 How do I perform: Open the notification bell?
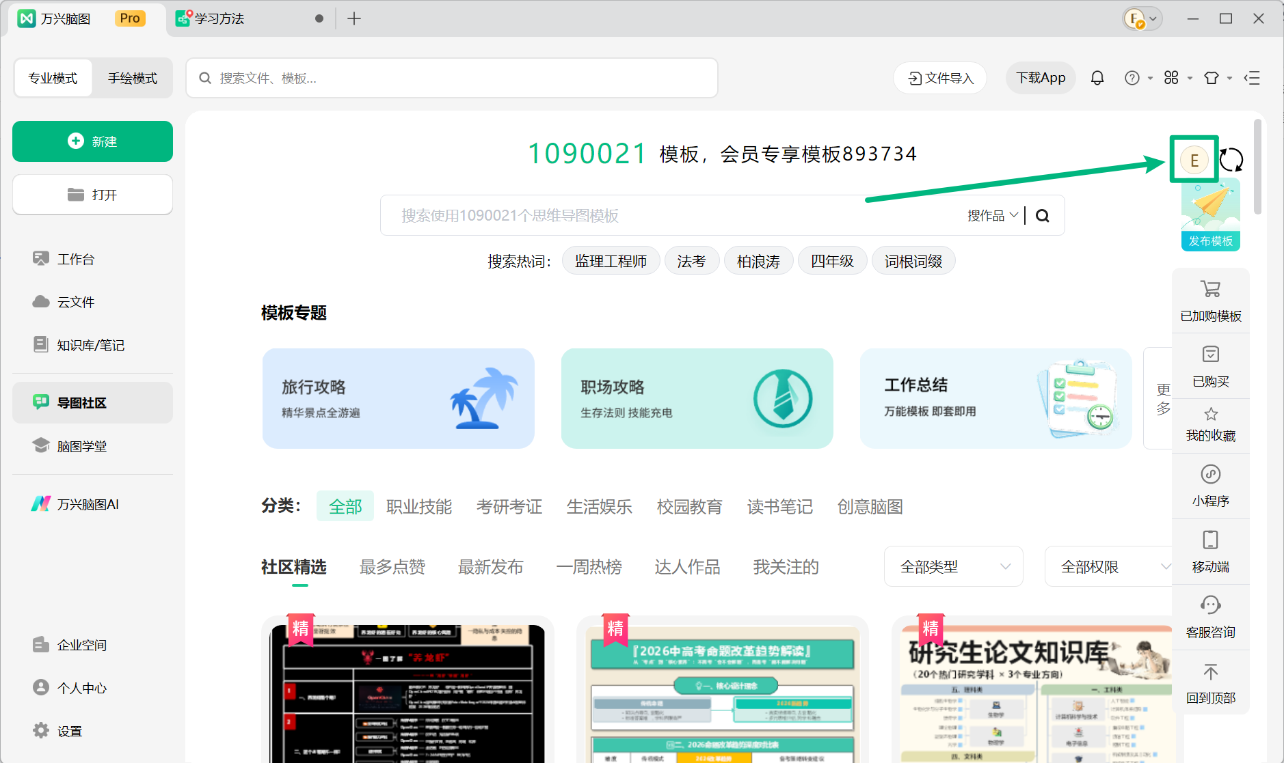[x=1097, y=78]
